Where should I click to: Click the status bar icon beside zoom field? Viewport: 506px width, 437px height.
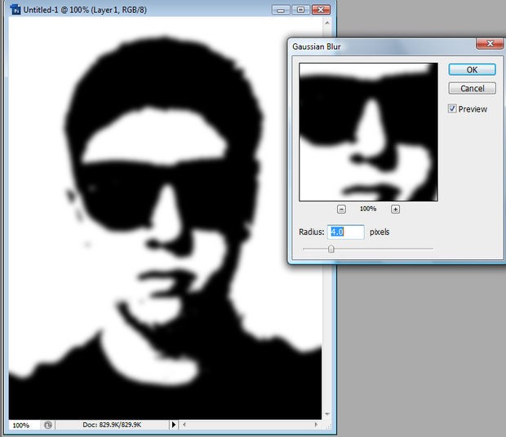[48, 425]
